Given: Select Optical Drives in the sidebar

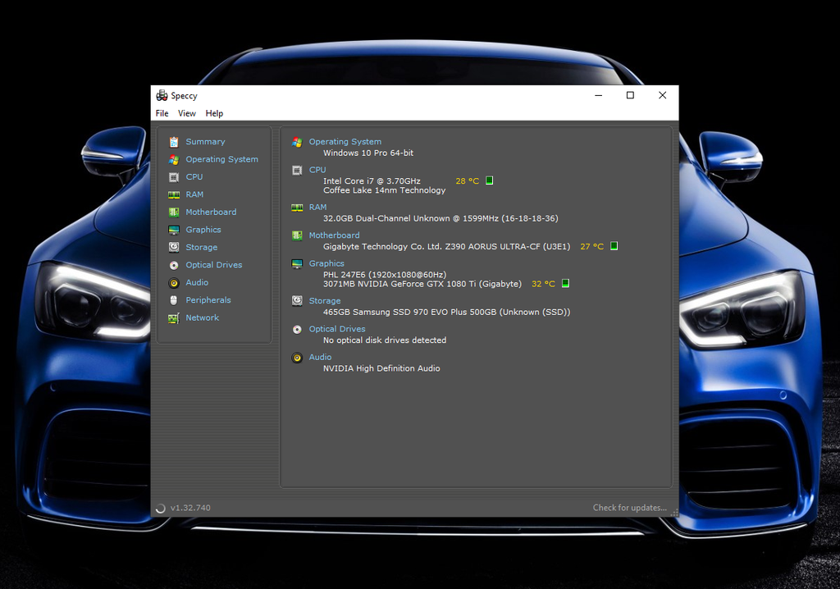Looking at the screenshot, I should tap(213, 265).
